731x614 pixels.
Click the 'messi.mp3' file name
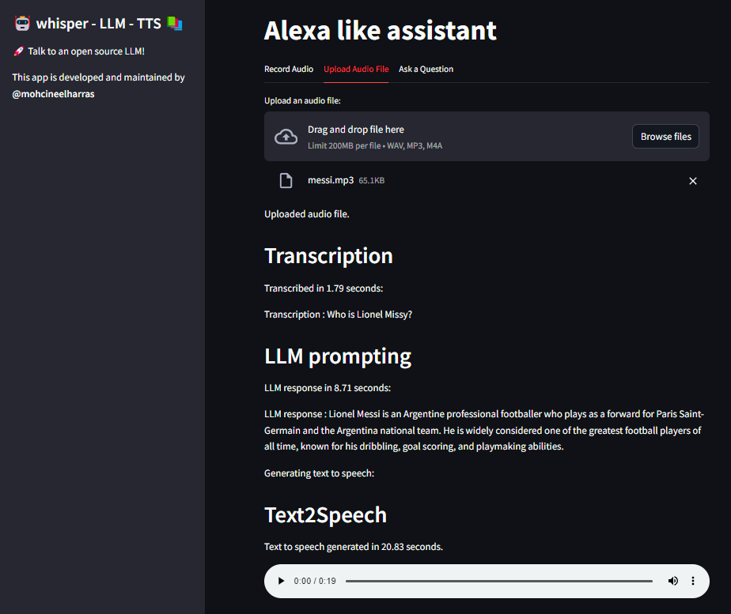point(331,180)
